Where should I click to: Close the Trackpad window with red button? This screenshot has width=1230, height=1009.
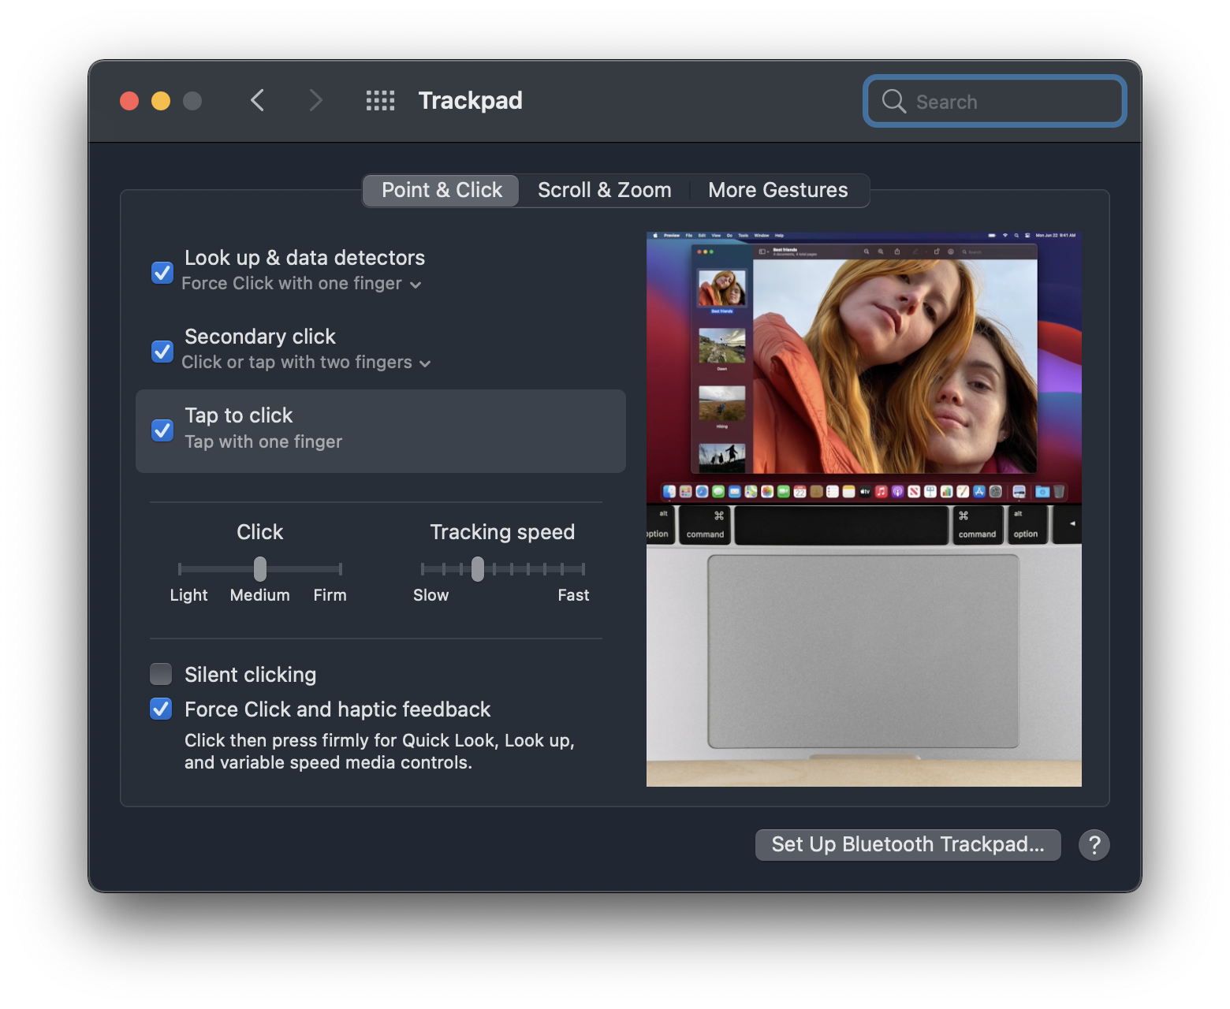point(129,101)
